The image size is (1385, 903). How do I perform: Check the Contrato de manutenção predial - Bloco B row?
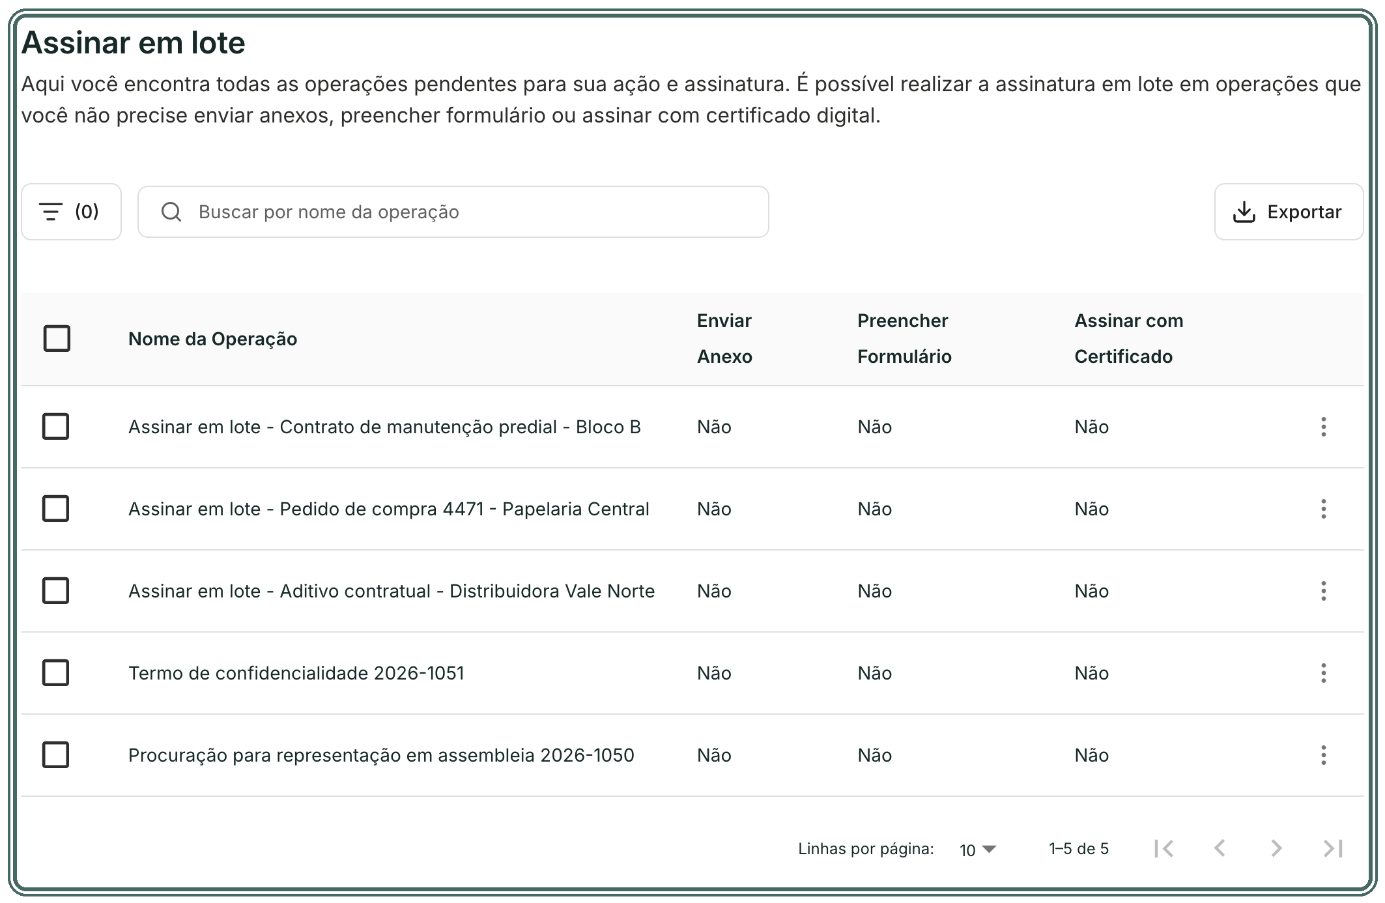[55, 427]
